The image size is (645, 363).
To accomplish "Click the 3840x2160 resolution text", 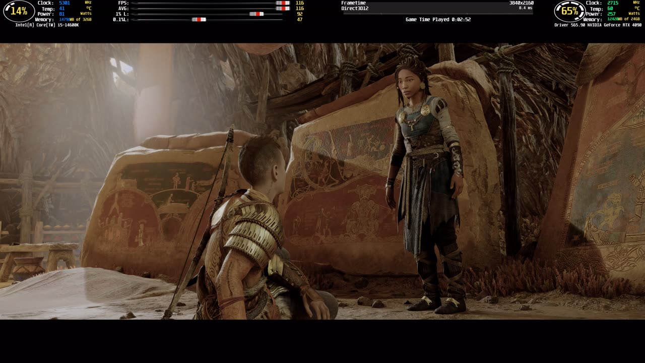I will [522, 3].
